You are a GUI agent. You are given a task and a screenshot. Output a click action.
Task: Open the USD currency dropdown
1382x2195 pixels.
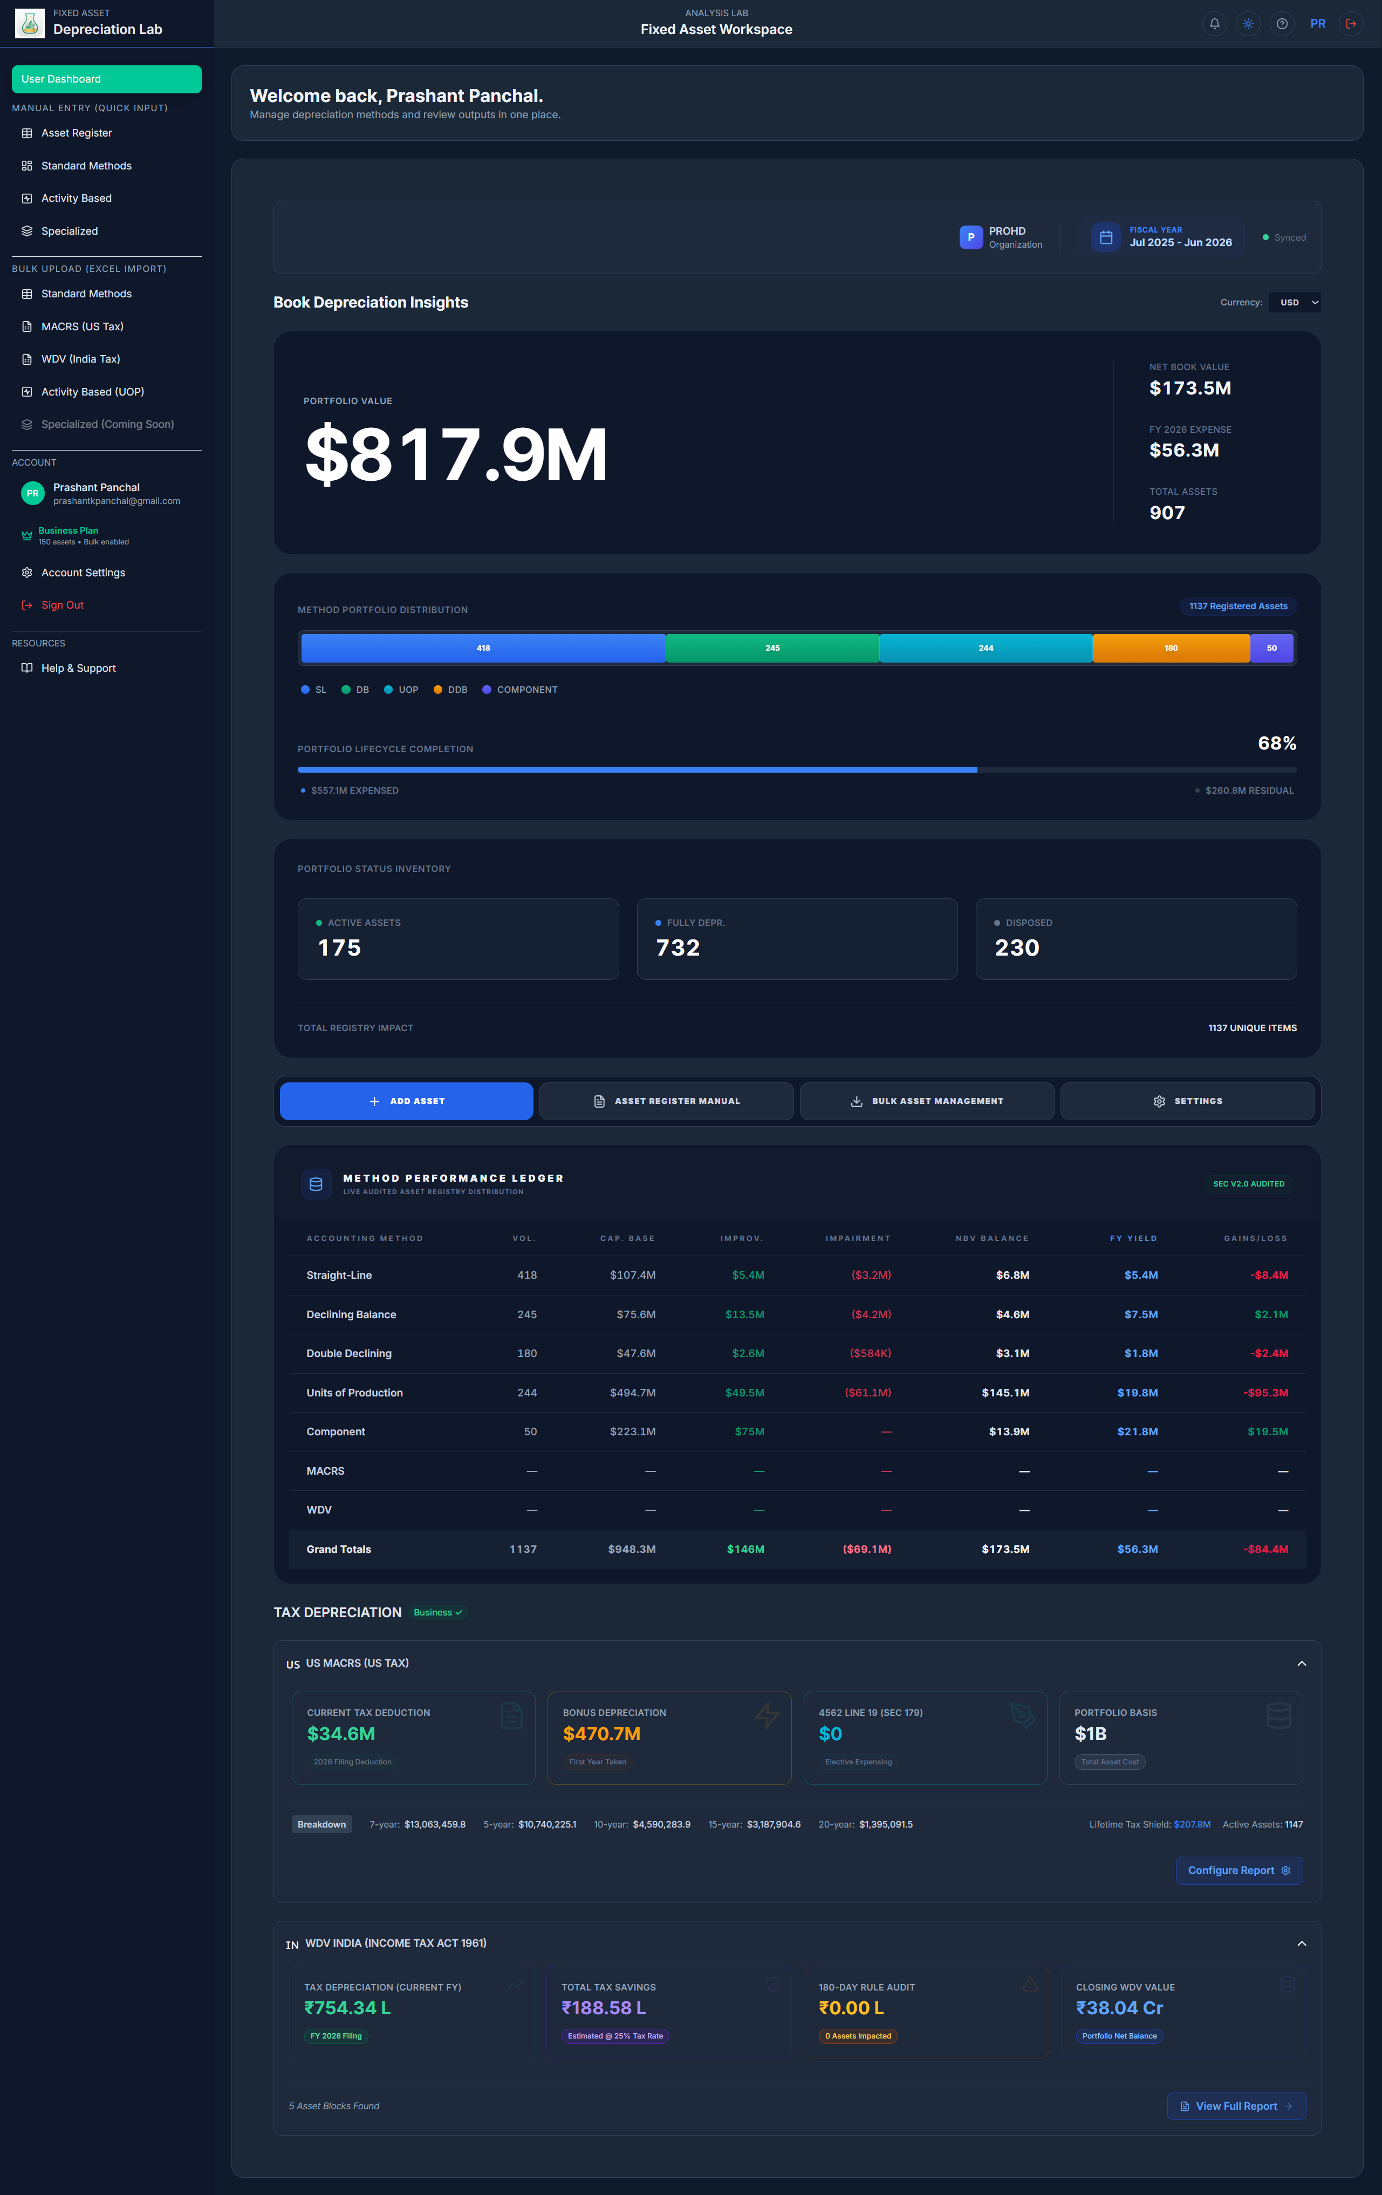pyautogui.click(x=1295, y=303)
